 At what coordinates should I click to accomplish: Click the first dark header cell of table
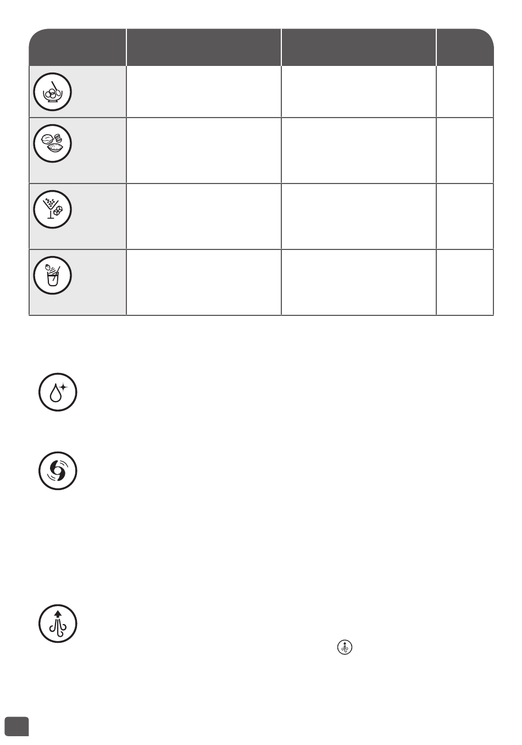coord(77,47)
